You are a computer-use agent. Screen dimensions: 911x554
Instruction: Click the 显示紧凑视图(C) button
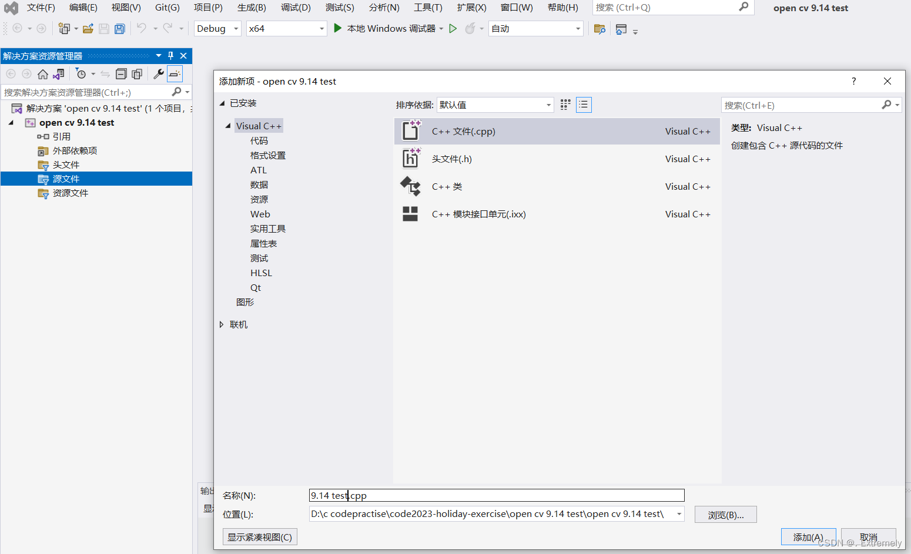[x=260, y=537]
